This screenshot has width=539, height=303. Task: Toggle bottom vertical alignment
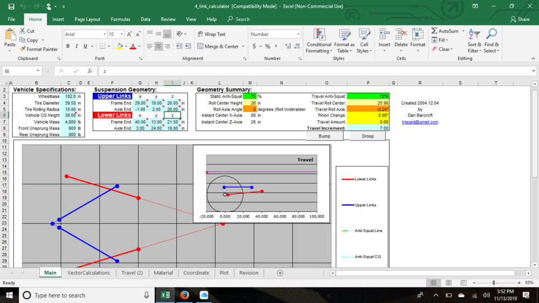(167, 34)
